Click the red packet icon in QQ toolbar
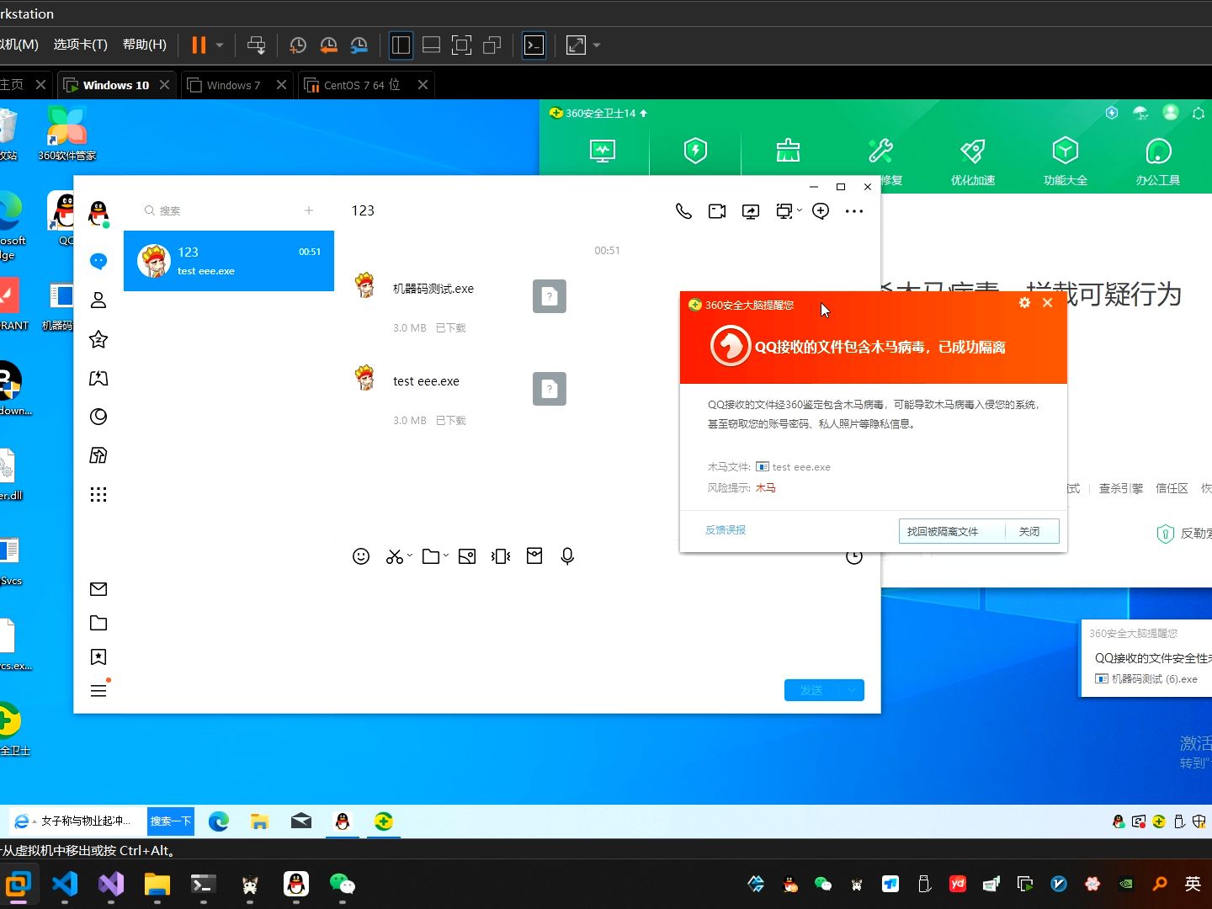1212x909 pixels. coord(534,555)
